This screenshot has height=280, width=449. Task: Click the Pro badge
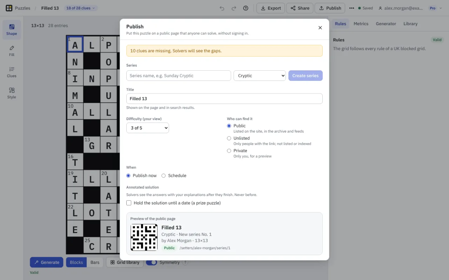(433, 8)
